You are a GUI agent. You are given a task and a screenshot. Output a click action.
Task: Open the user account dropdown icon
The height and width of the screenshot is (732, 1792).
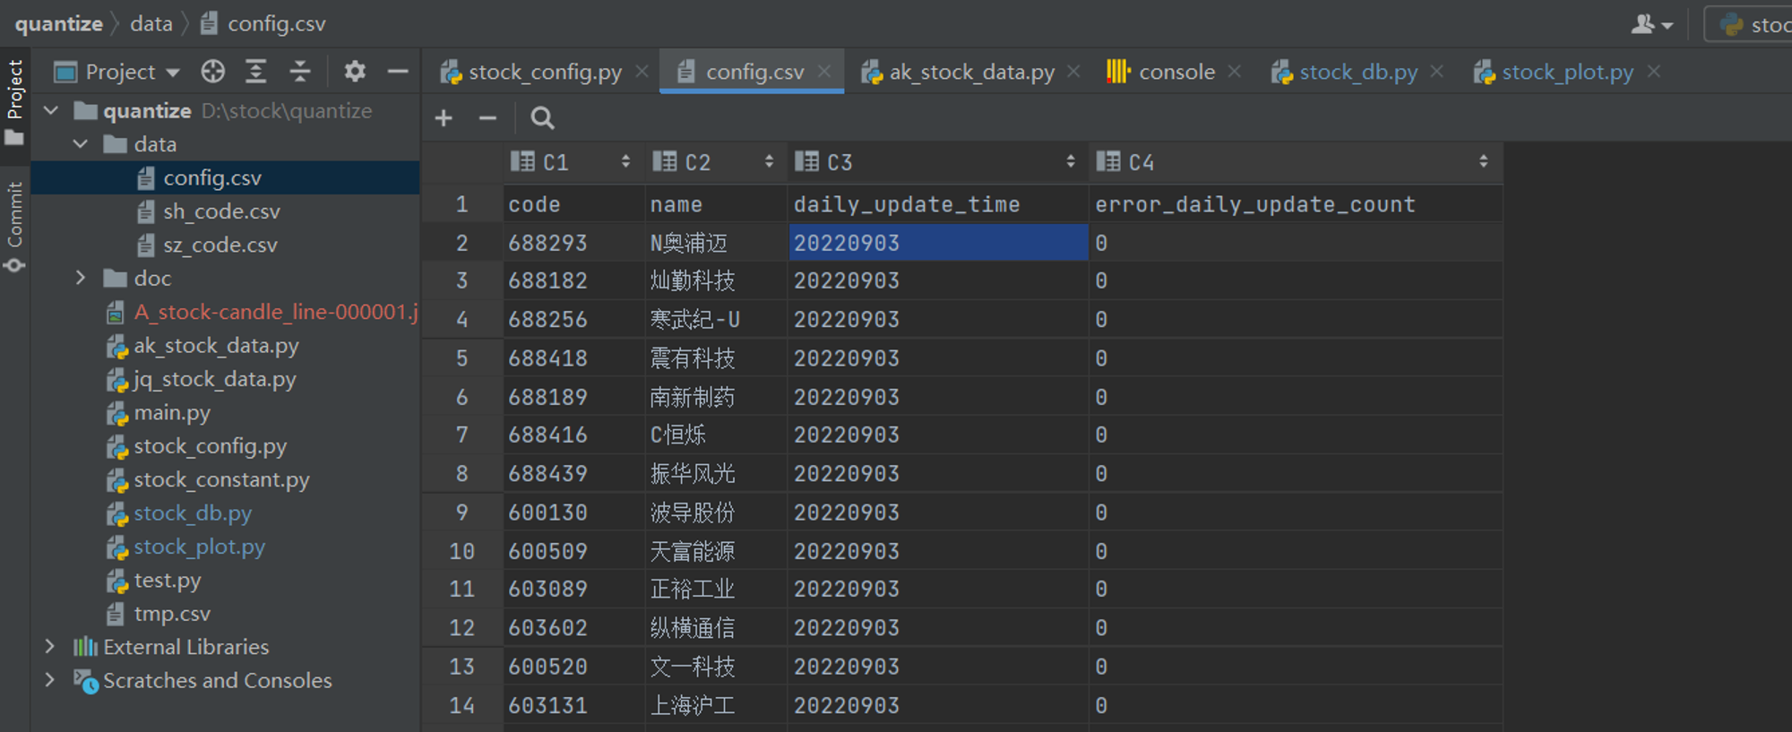point(1652,25)
